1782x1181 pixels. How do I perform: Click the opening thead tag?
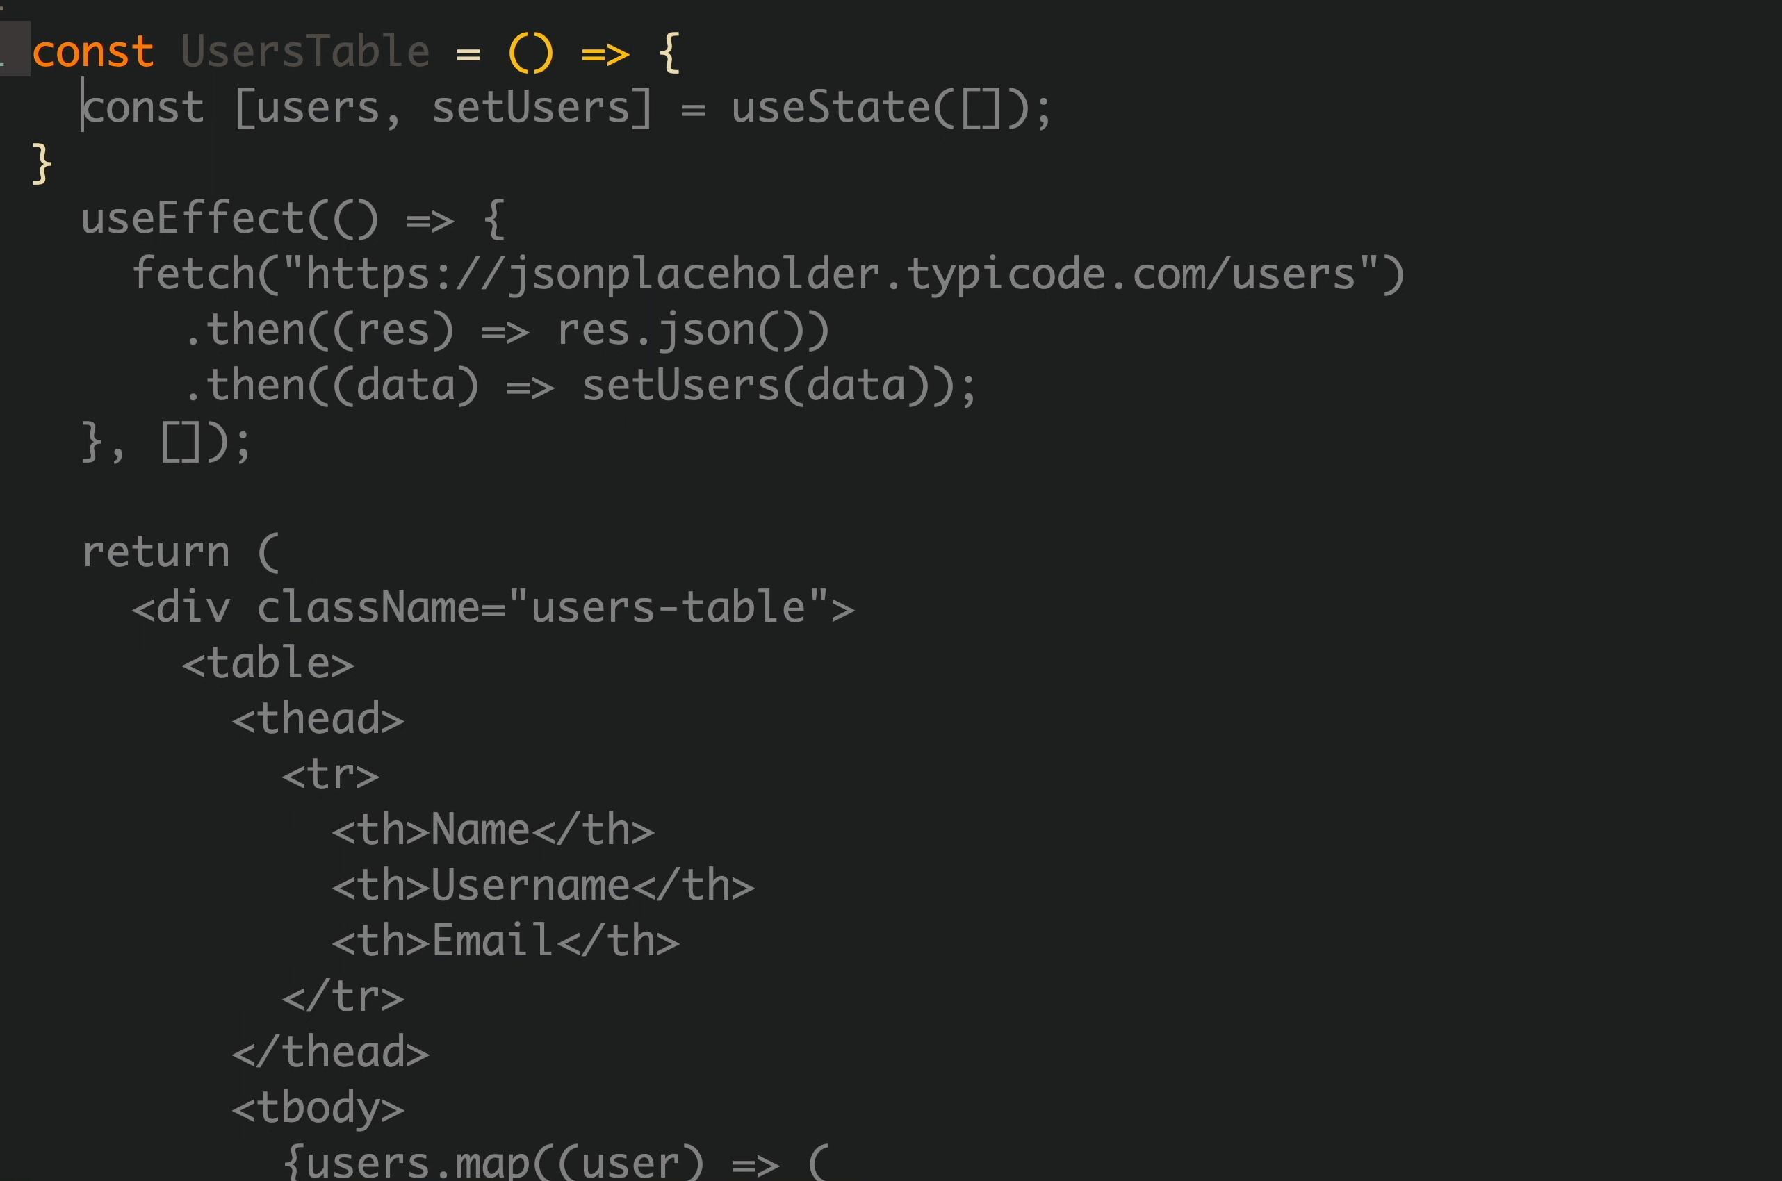pyautogui.click(x=318, y=719)
